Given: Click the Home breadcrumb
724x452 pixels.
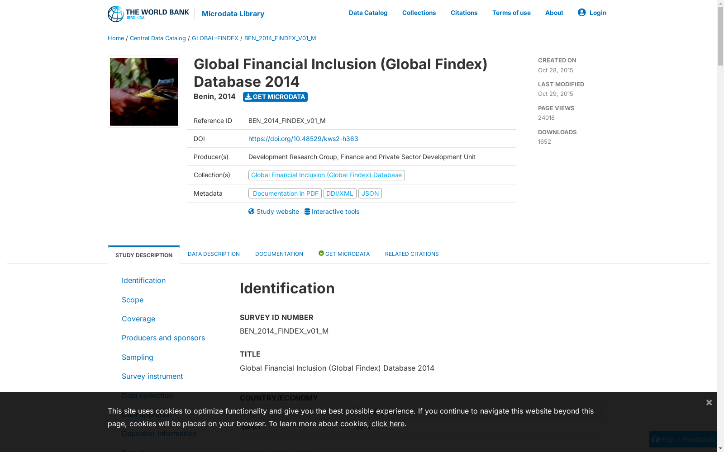Looking at the screenshot, I should coord(116,38).
